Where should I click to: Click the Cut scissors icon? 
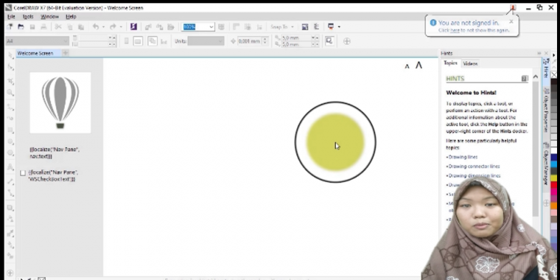(58, 27)
